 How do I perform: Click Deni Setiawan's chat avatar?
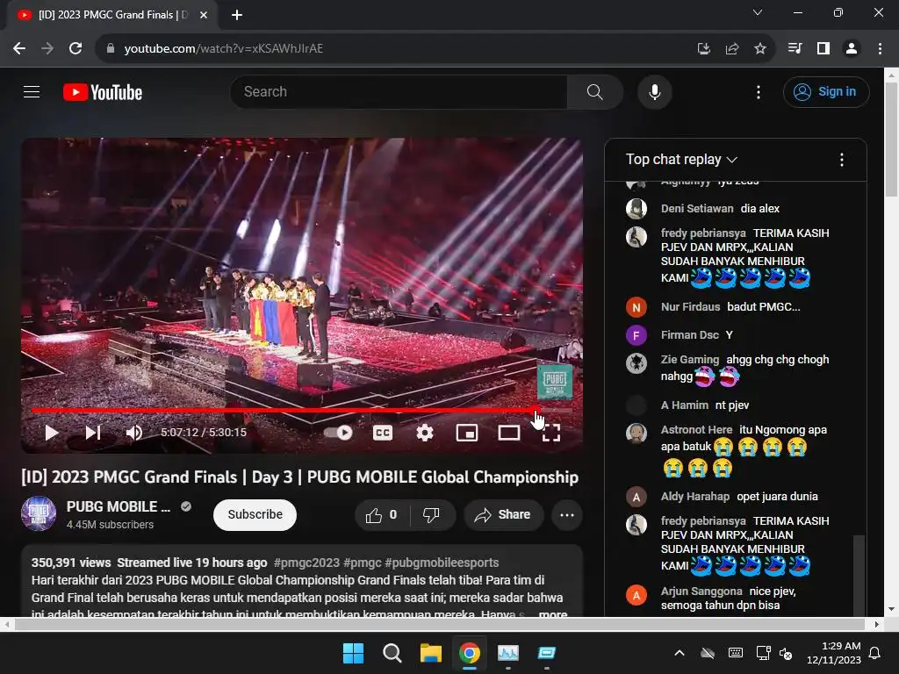tap(636, 209)
